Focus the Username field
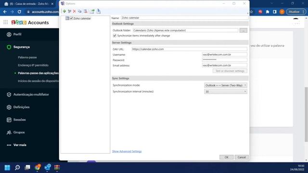Viewport: 308px width, 173px height. 225,54
